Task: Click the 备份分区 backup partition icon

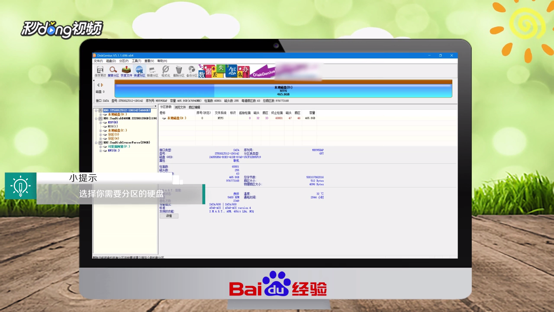Action: [x=192, y=71]
